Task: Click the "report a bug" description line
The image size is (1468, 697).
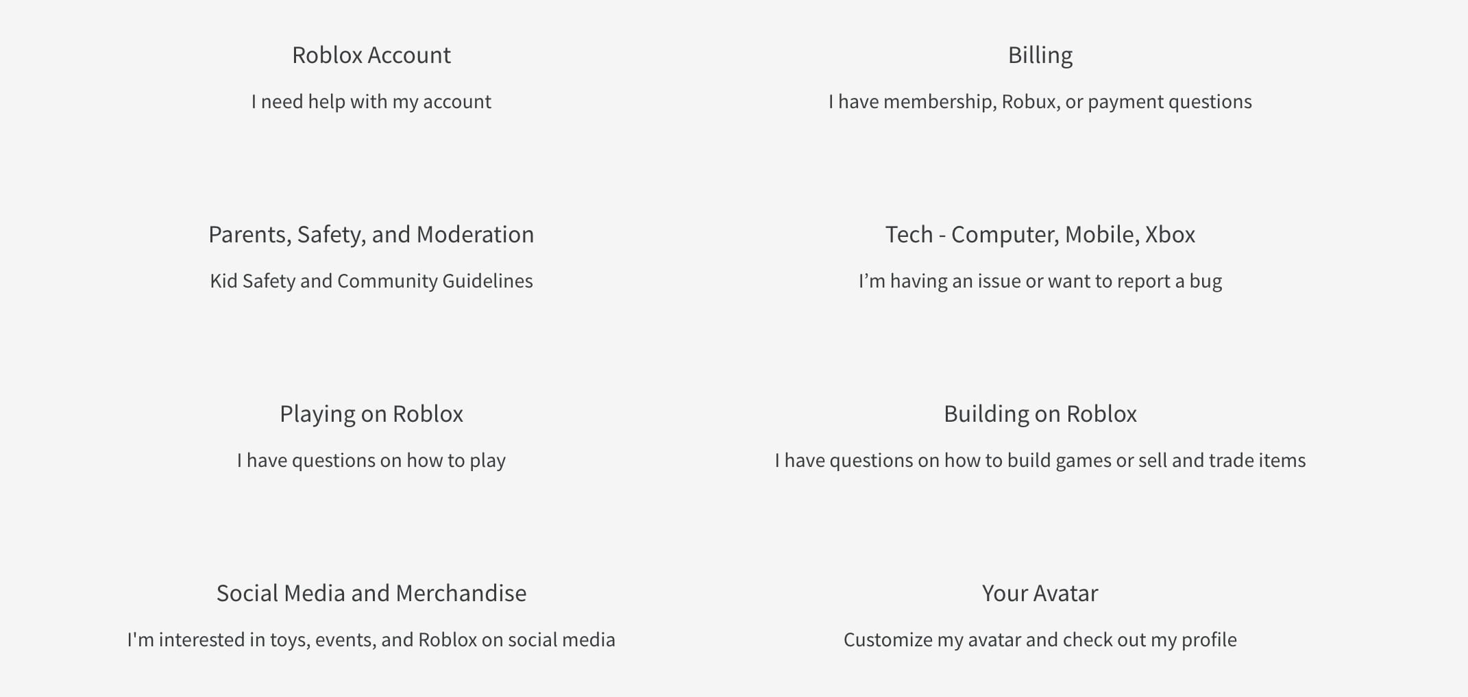Action: coord(1040,281)
